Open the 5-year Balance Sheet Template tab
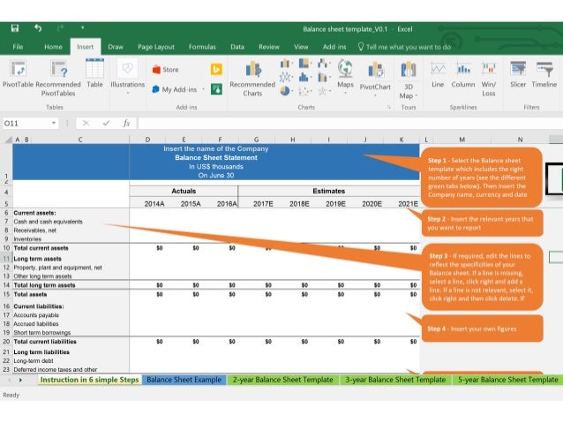 click(x=507, y=380)
